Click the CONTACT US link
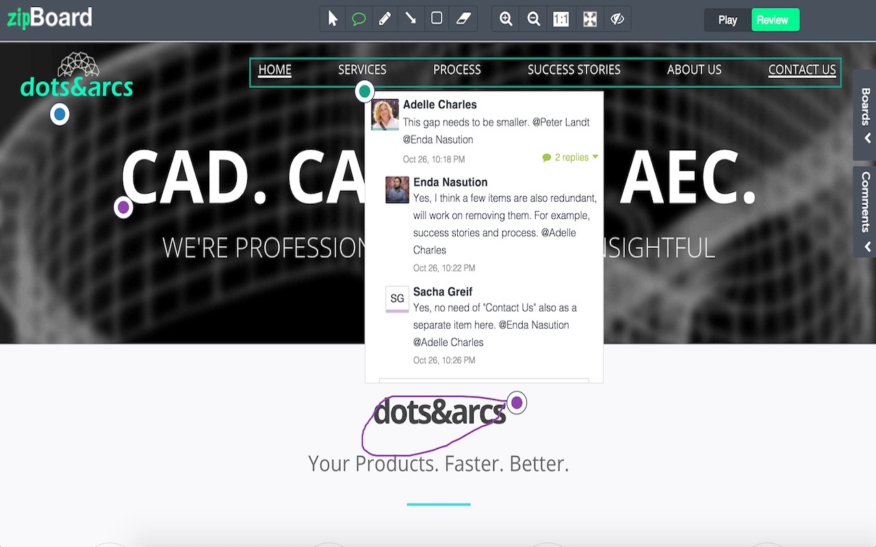Image resolution: width=876 pixels, height=547 pixels. click(x=801, y=70)
